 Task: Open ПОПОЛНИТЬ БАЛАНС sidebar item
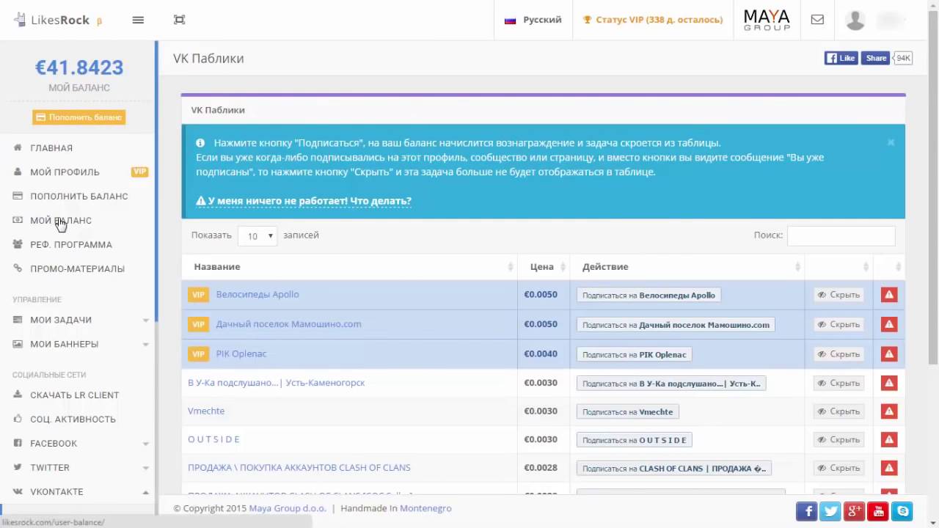tap(79, 196)
